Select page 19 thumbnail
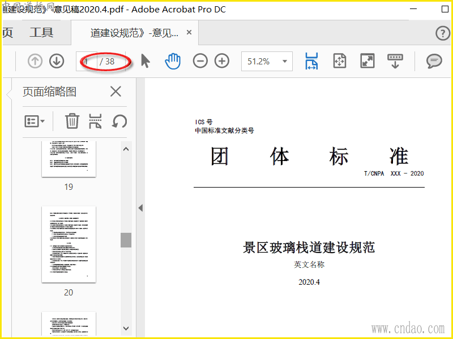This screenshot has height=339, width=453. pyautogui.click(x=69, y=159)
